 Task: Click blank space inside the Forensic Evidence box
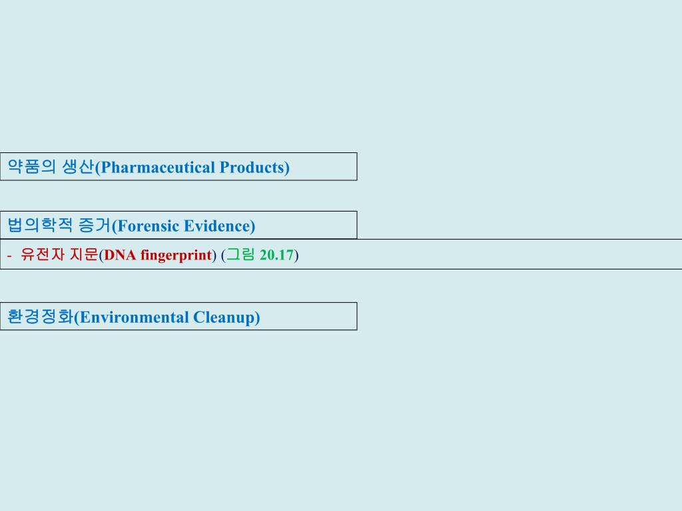pos(306,225)
